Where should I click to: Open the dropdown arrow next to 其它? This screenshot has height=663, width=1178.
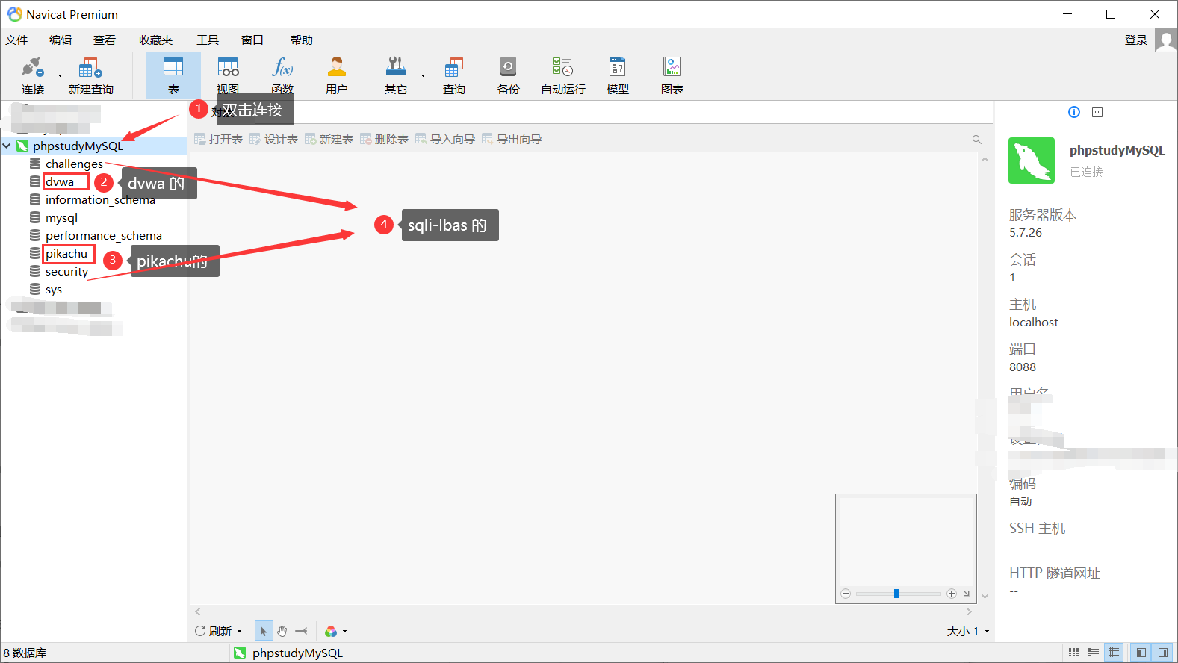pos(423,75)
